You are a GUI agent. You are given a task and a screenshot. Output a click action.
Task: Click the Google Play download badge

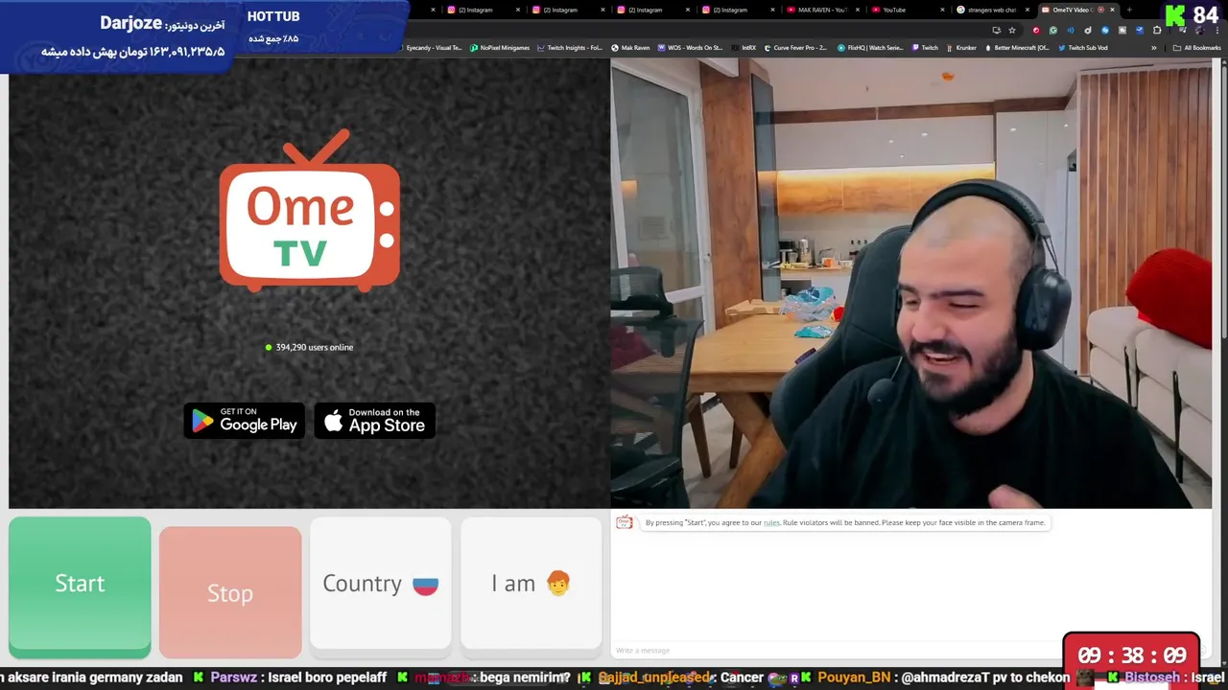pos(245,421)
